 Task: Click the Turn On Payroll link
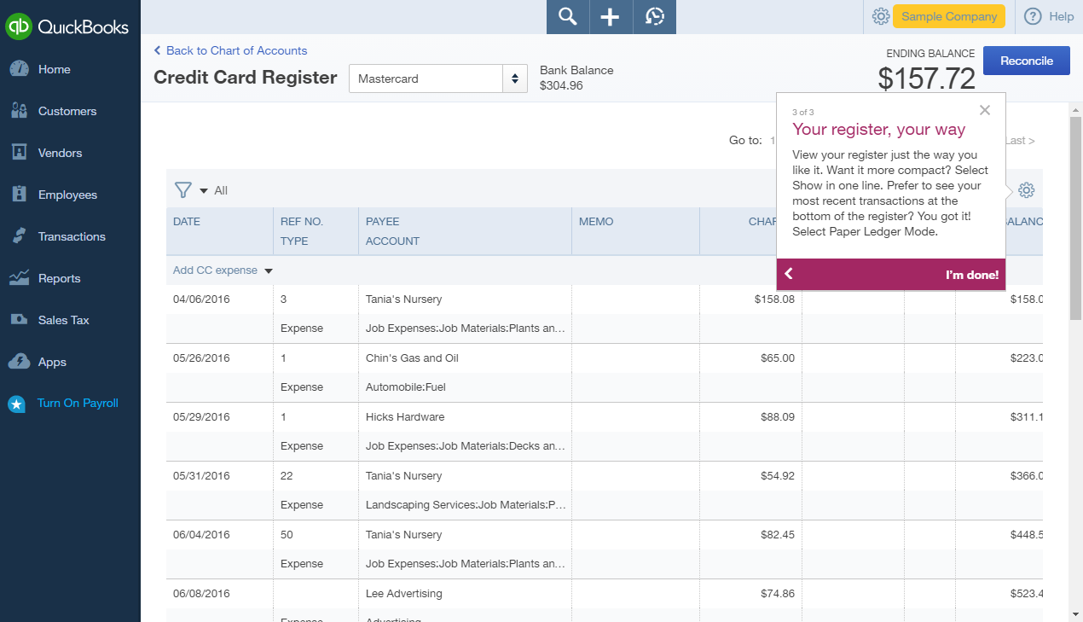pos(78,404)
